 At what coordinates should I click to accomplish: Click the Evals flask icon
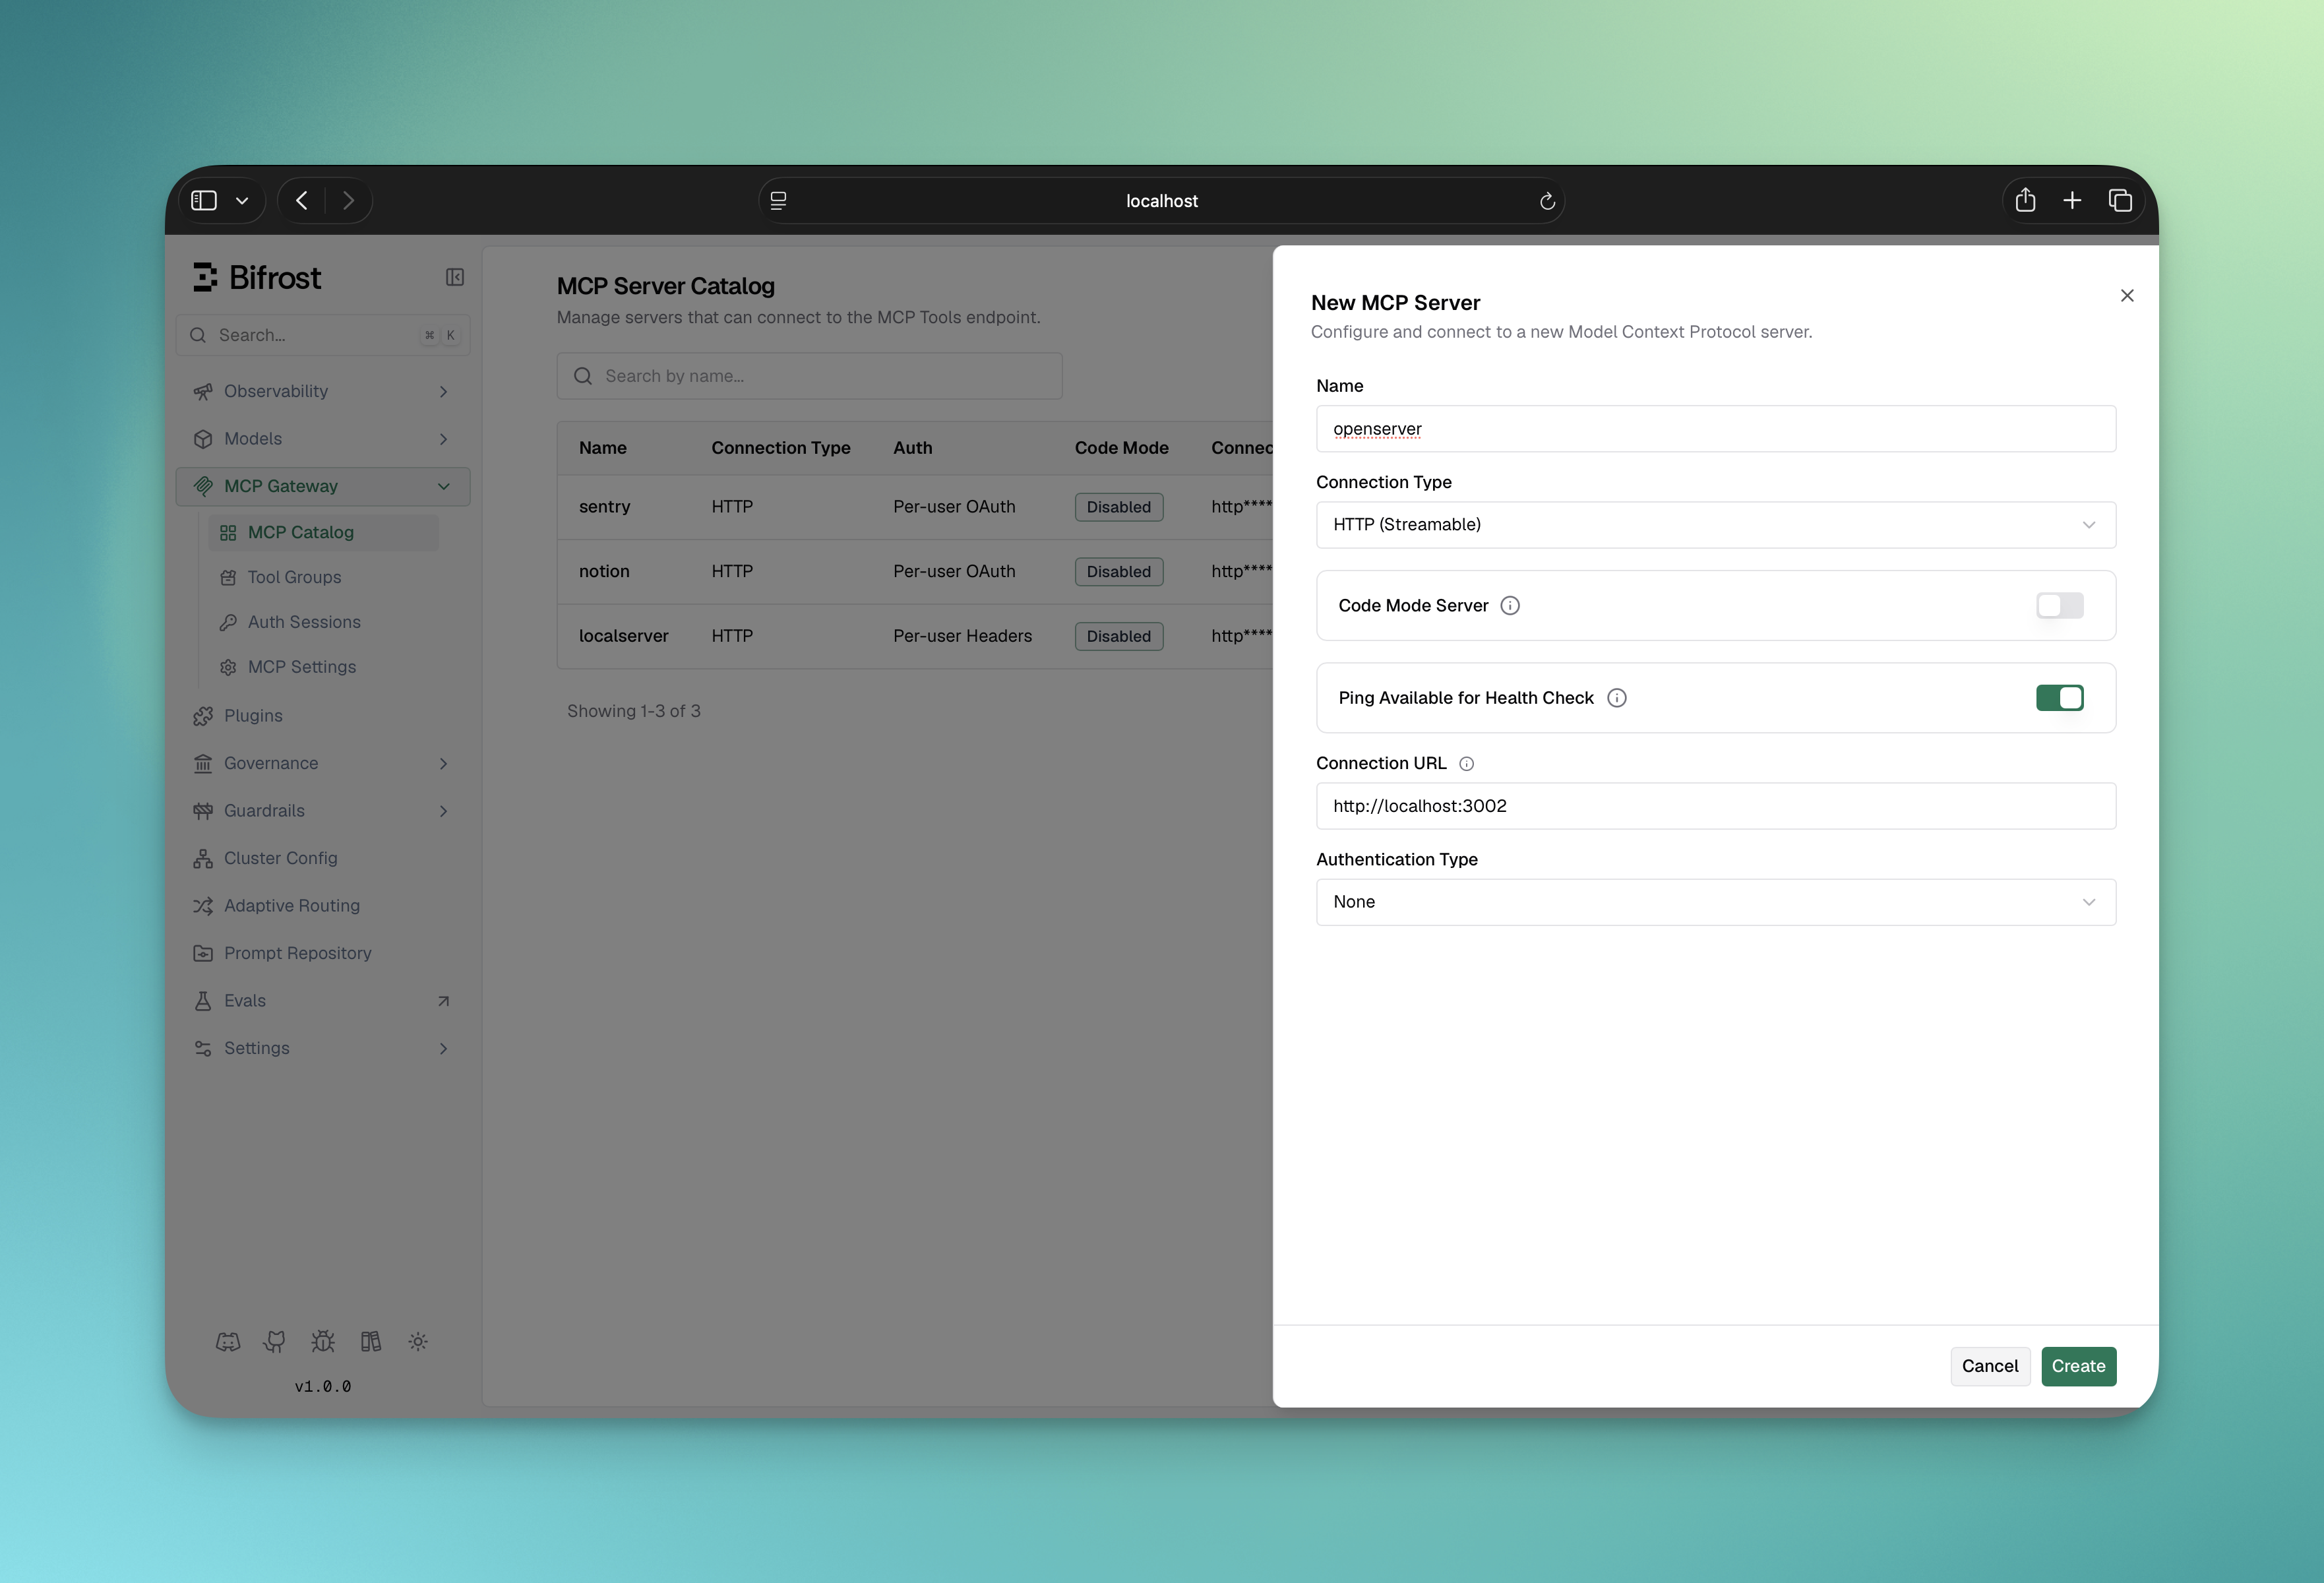click(203, 1001)
